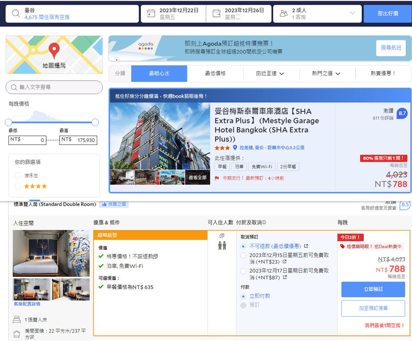Select the 預訂 payment radio
The height and width of the screenshot is (341, 412).
click(x=243, y=305)
